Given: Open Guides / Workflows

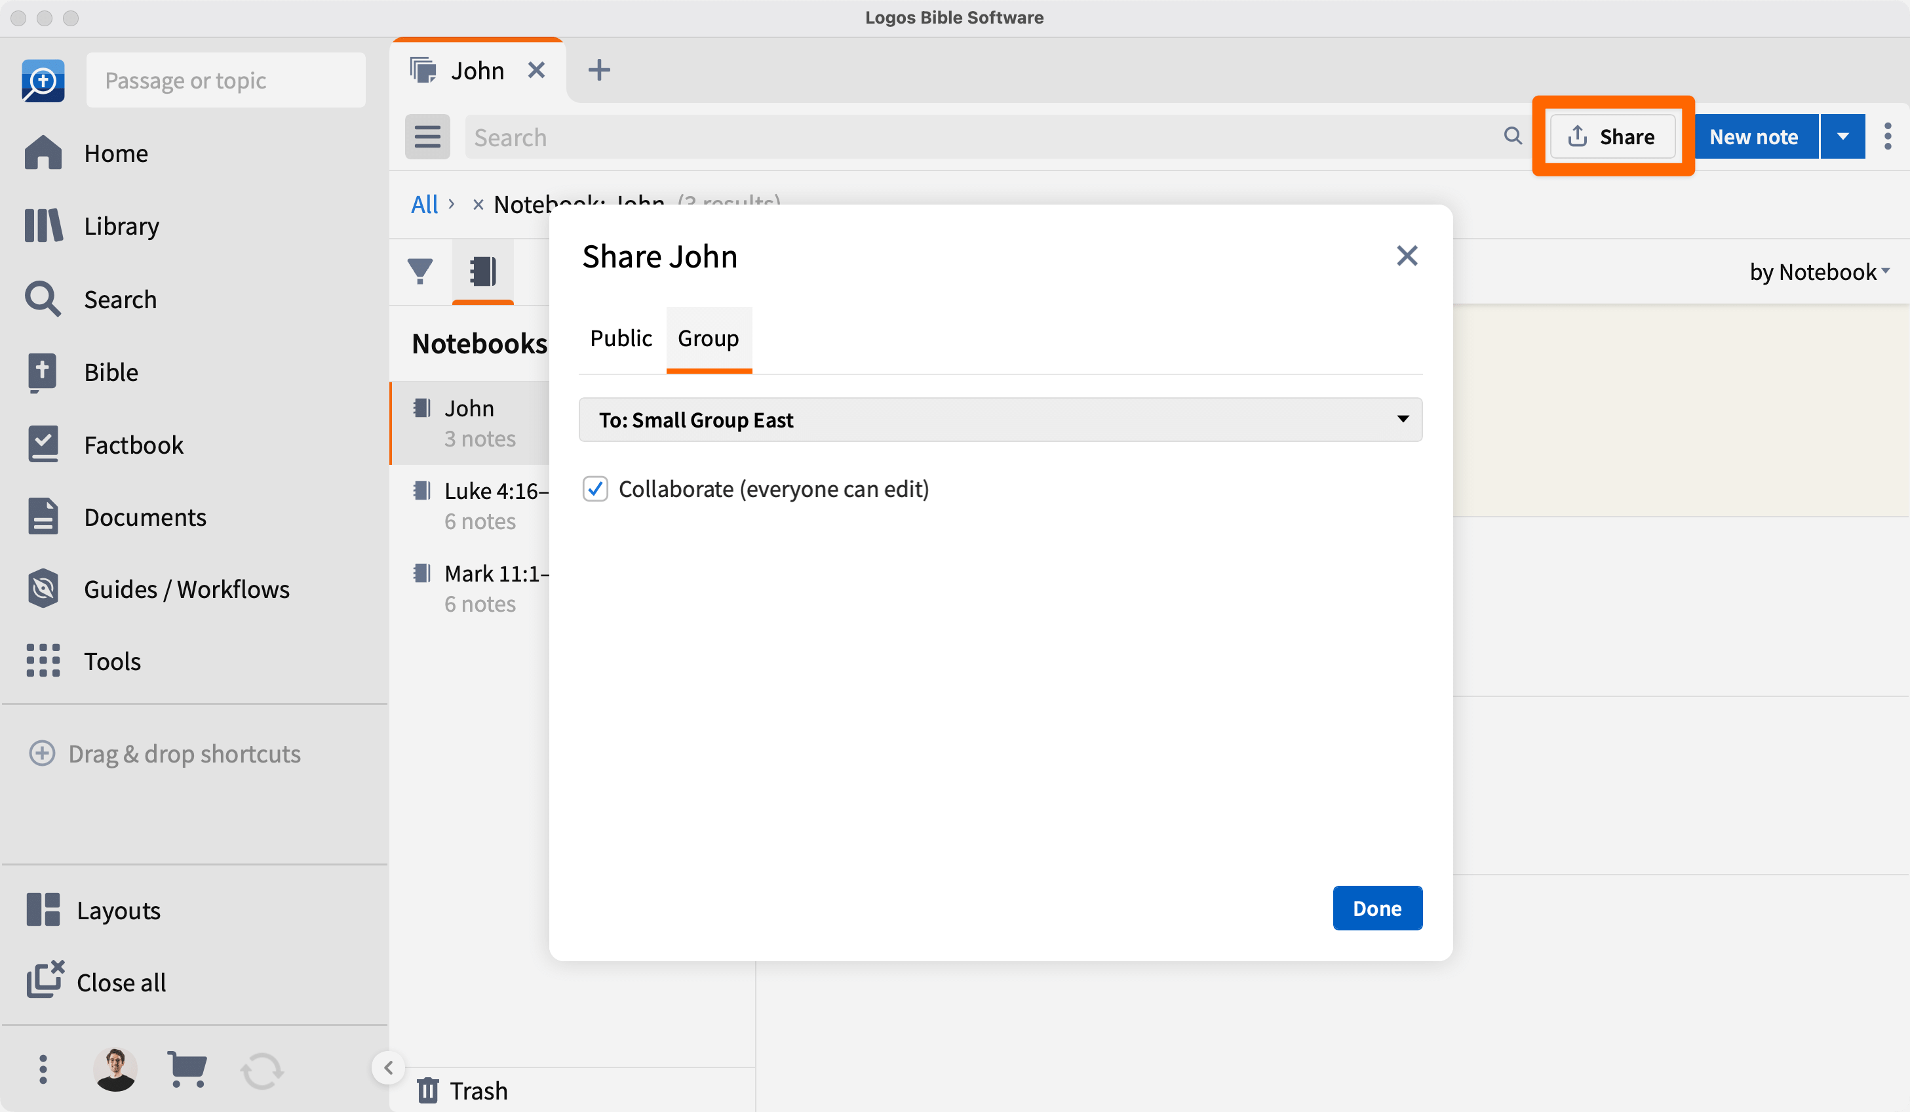Looking at the screenshot, I should 157,589.
